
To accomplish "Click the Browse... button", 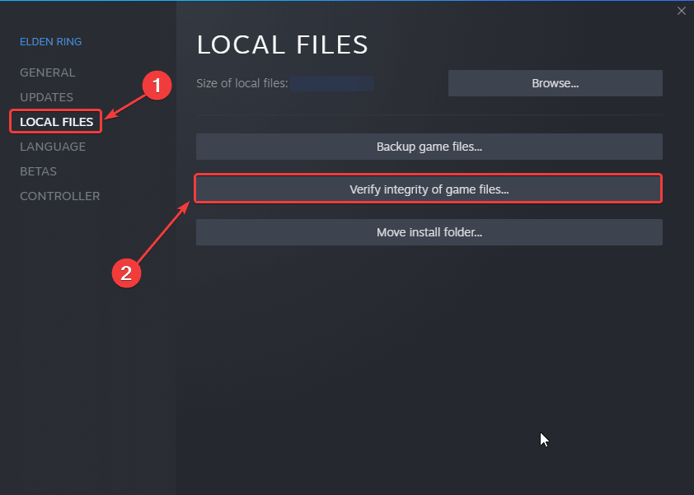I will click(555, 83).
